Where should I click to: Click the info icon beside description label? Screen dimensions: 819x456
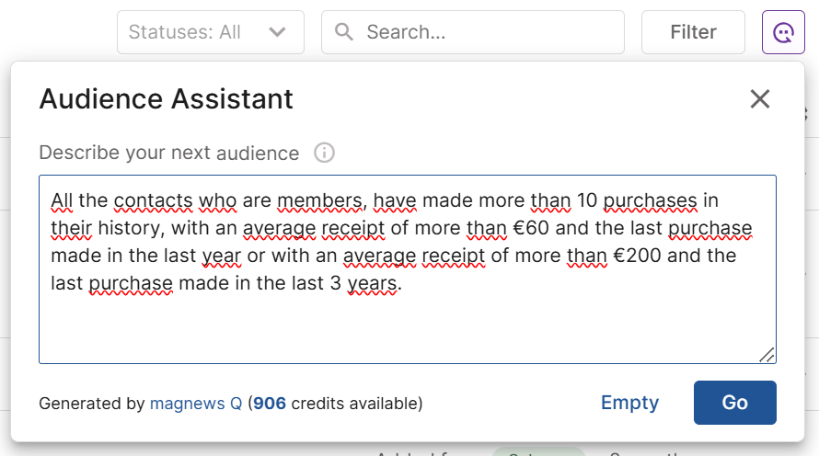point(324,153)
